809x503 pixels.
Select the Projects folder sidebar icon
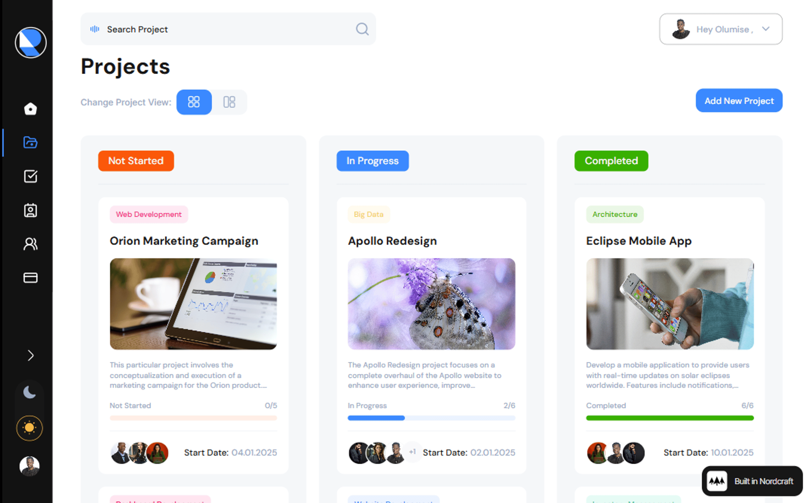[30, 142]
